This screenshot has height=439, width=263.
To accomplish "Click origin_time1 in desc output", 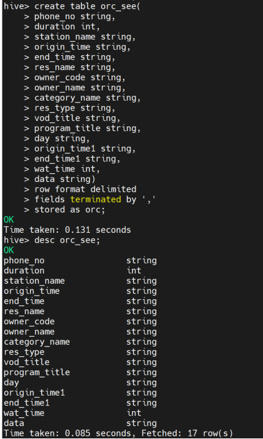I will 34,392.
